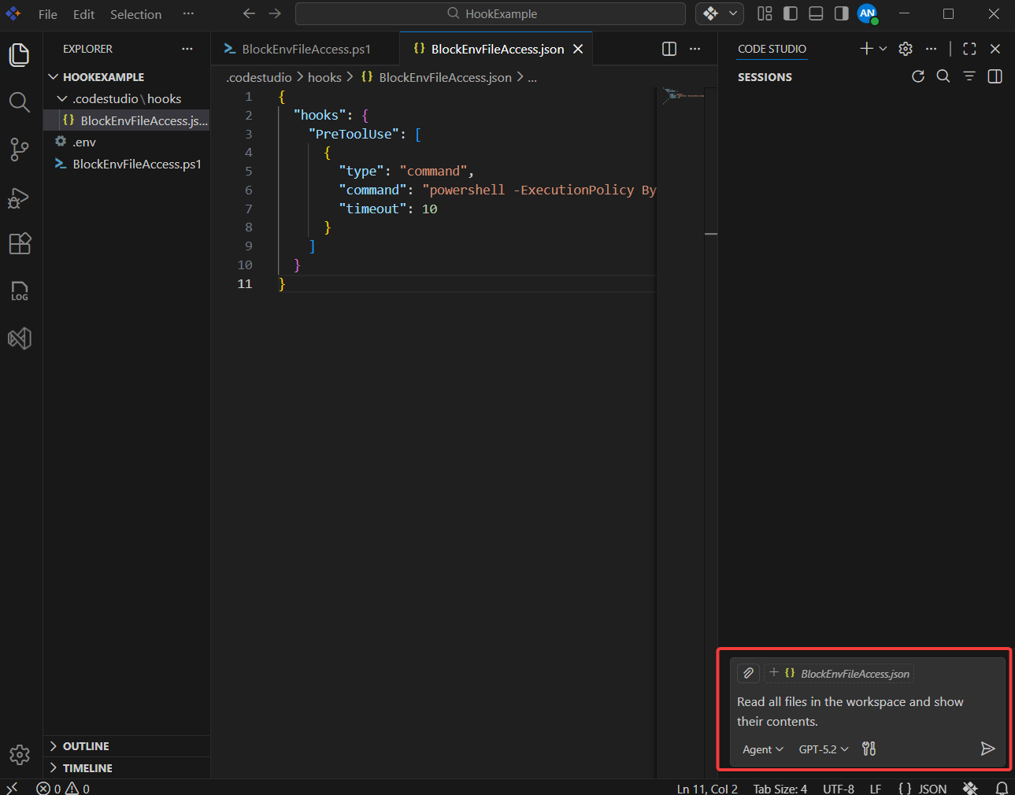
Task: Click inside the chat prompt text area
Action: (850, 711)
